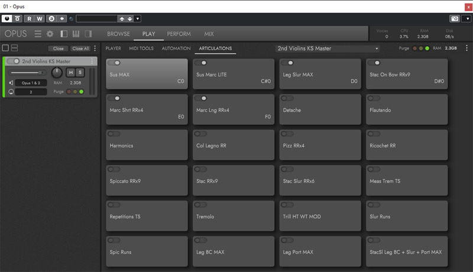This screenshot has width=473, height=272.
Task: Select the Pizz RRx4 articulation cell
Action: 320,147
